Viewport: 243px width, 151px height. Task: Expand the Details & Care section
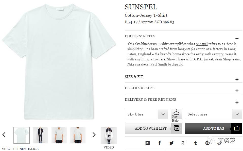coord(237,91)
